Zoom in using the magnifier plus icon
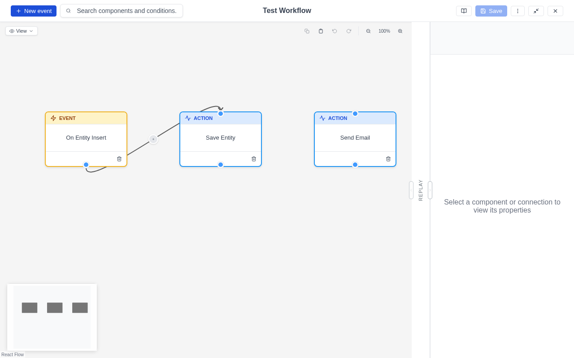Screen dimensions: 574x358 click(x=400, y=31)
